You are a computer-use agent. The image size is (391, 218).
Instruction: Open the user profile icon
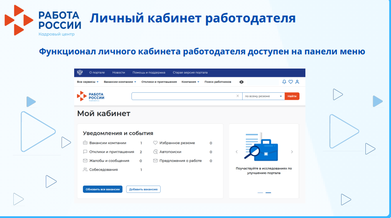tap(297, 82)
